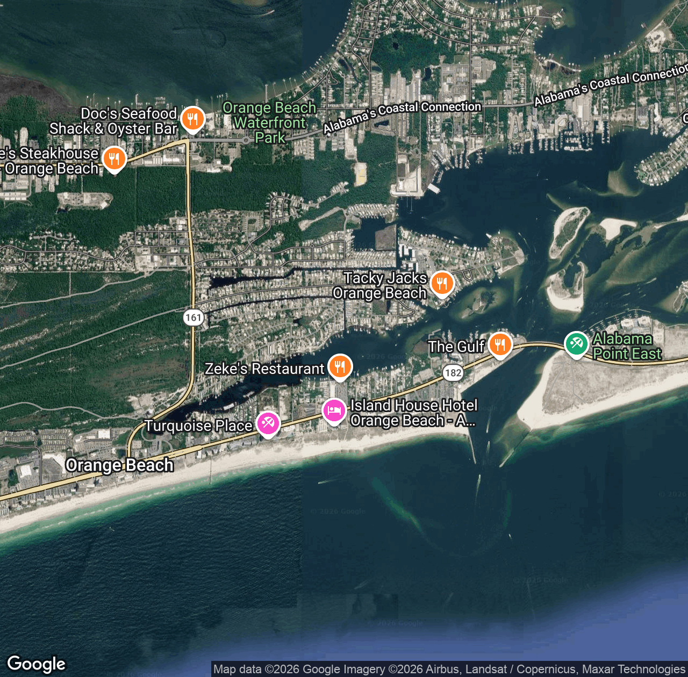Image resolution: width=688 pixels, height=677 pixels.
Task: Select Zeke's Restaurant map pin
Action: coord(340,367)
